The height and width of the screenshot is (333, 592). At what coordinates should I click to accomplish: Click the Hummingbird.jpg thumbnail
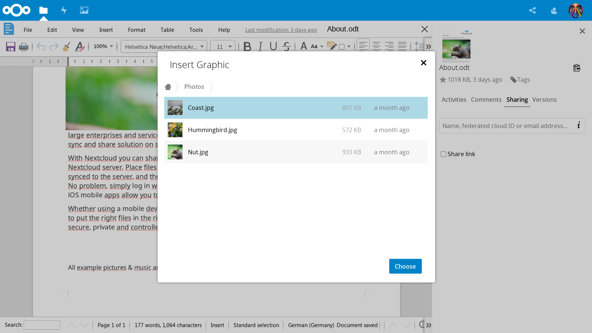pos(175,130)
